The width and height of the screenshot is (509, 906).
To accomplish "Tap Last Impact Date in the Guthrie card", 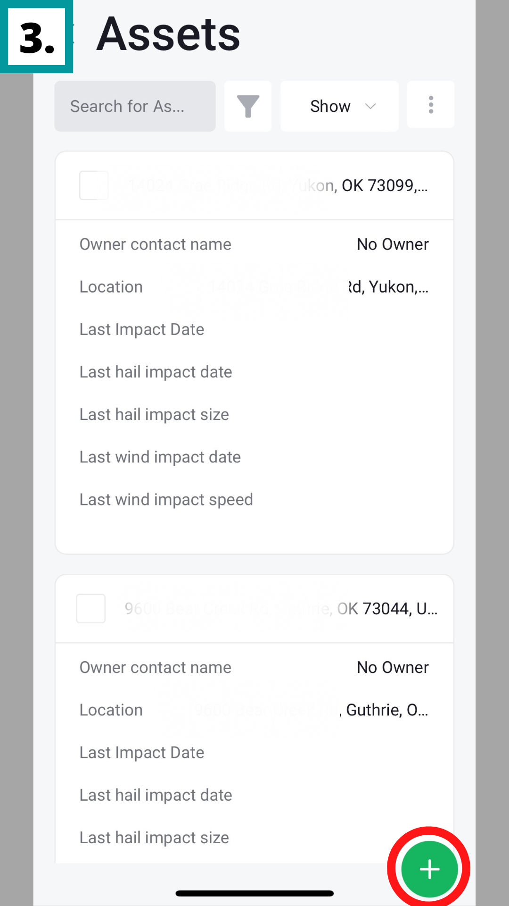I will tap(142, 753).
